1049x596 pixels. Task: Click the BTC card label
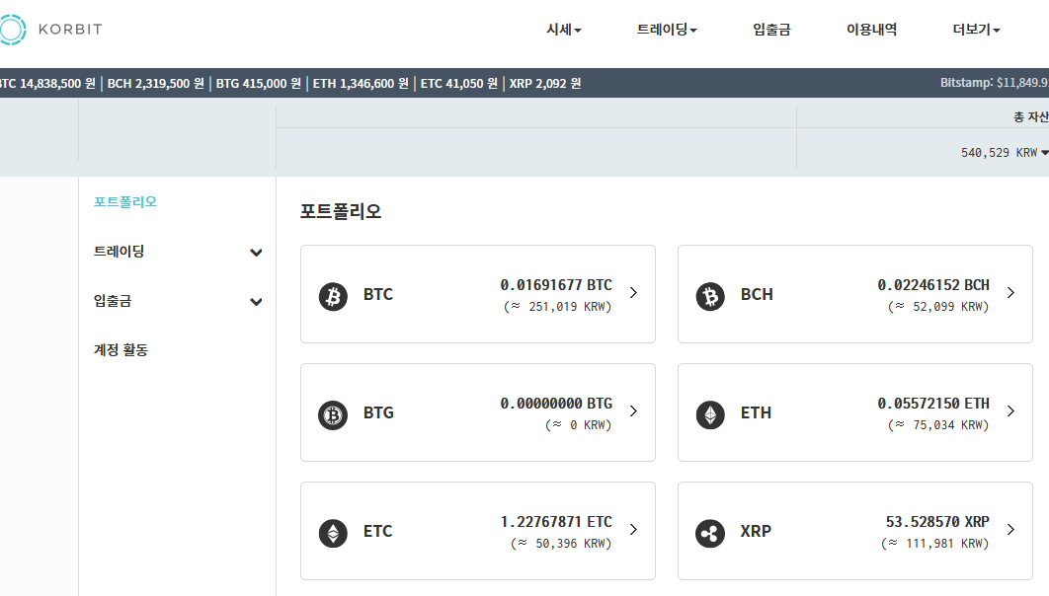[x=378, y=295]
